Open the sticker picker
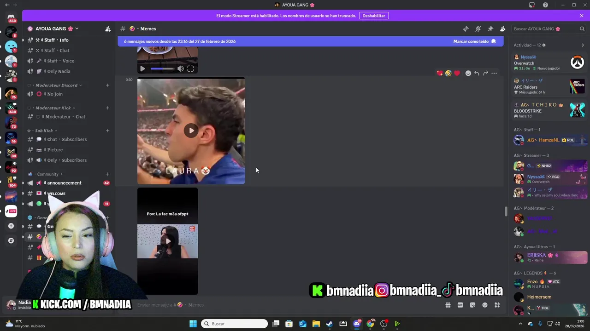590x331 pixels. click(x=472, y=305)
